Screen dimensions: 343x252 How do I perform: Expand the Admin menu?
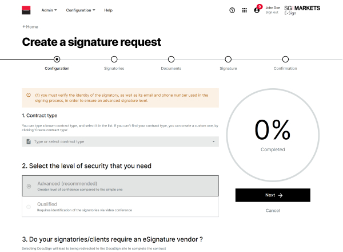tap(49, 10)
